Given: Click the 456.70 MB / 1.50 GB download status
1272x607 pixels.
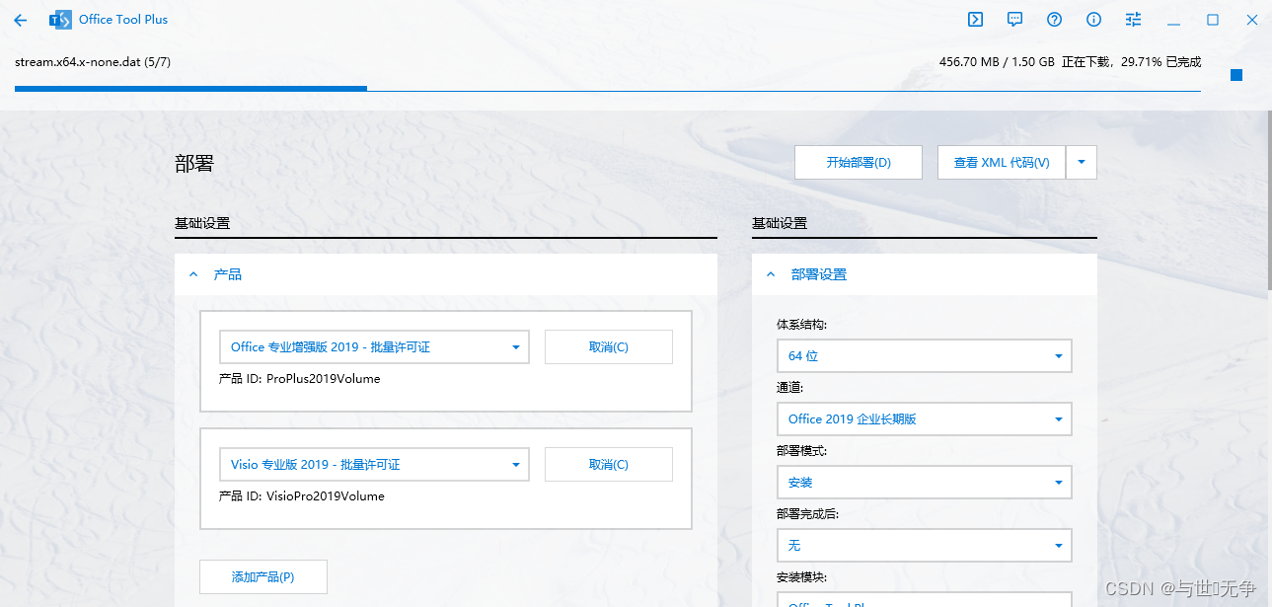Looking at the screenshot, I should point(1070,62).
